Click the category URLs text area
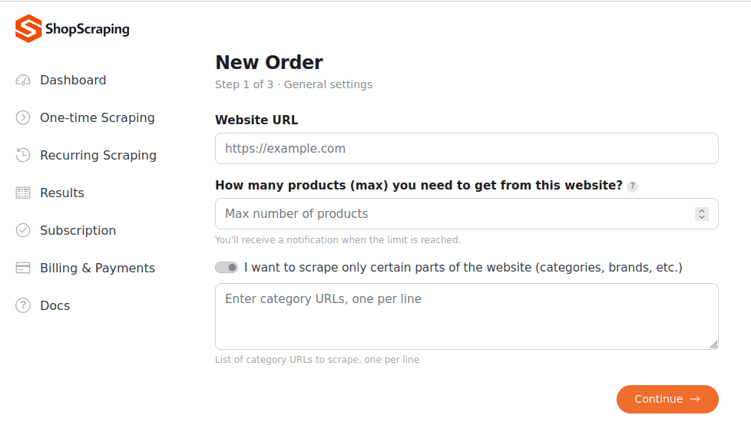751x435 pixels. (x=467, y=316)
